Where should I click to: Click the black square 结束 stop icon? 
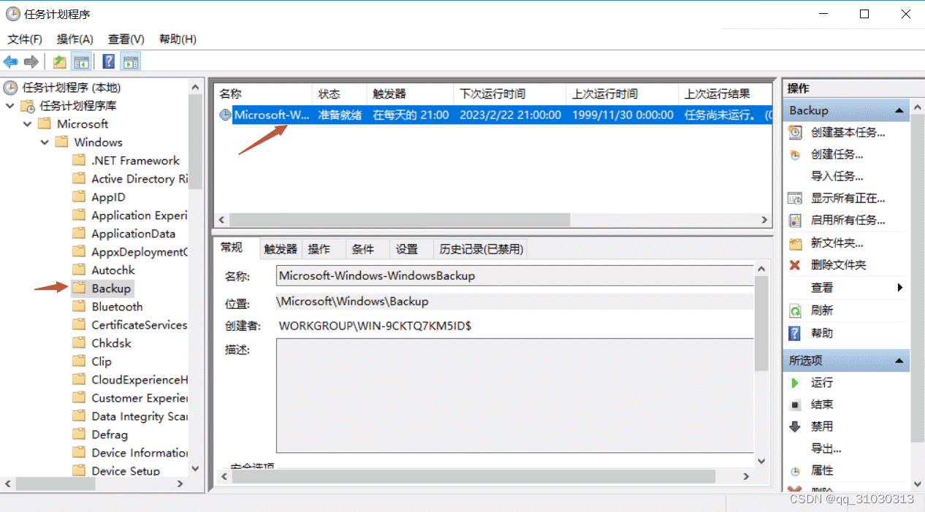click(795, 405)
